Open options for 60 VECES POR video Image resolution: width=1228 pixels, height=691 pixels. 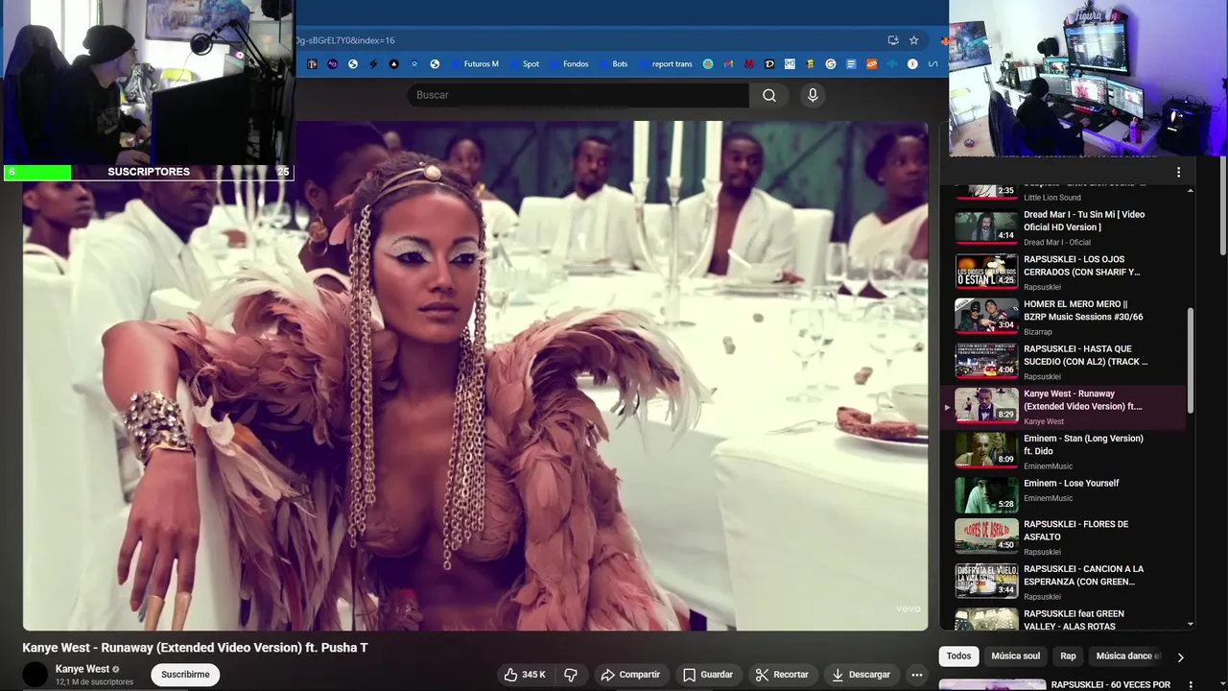point(1191,685)
